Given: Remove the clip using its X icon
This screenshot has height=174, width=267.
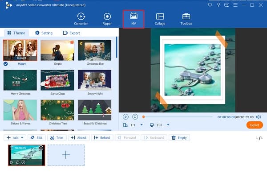Looking at the screenshot, I should pyautogui.click(x=41, y=148).
